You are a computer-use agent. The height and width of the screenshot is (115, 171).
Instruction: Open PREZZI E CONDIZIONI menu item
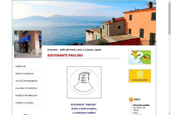[x=24, y=74]
